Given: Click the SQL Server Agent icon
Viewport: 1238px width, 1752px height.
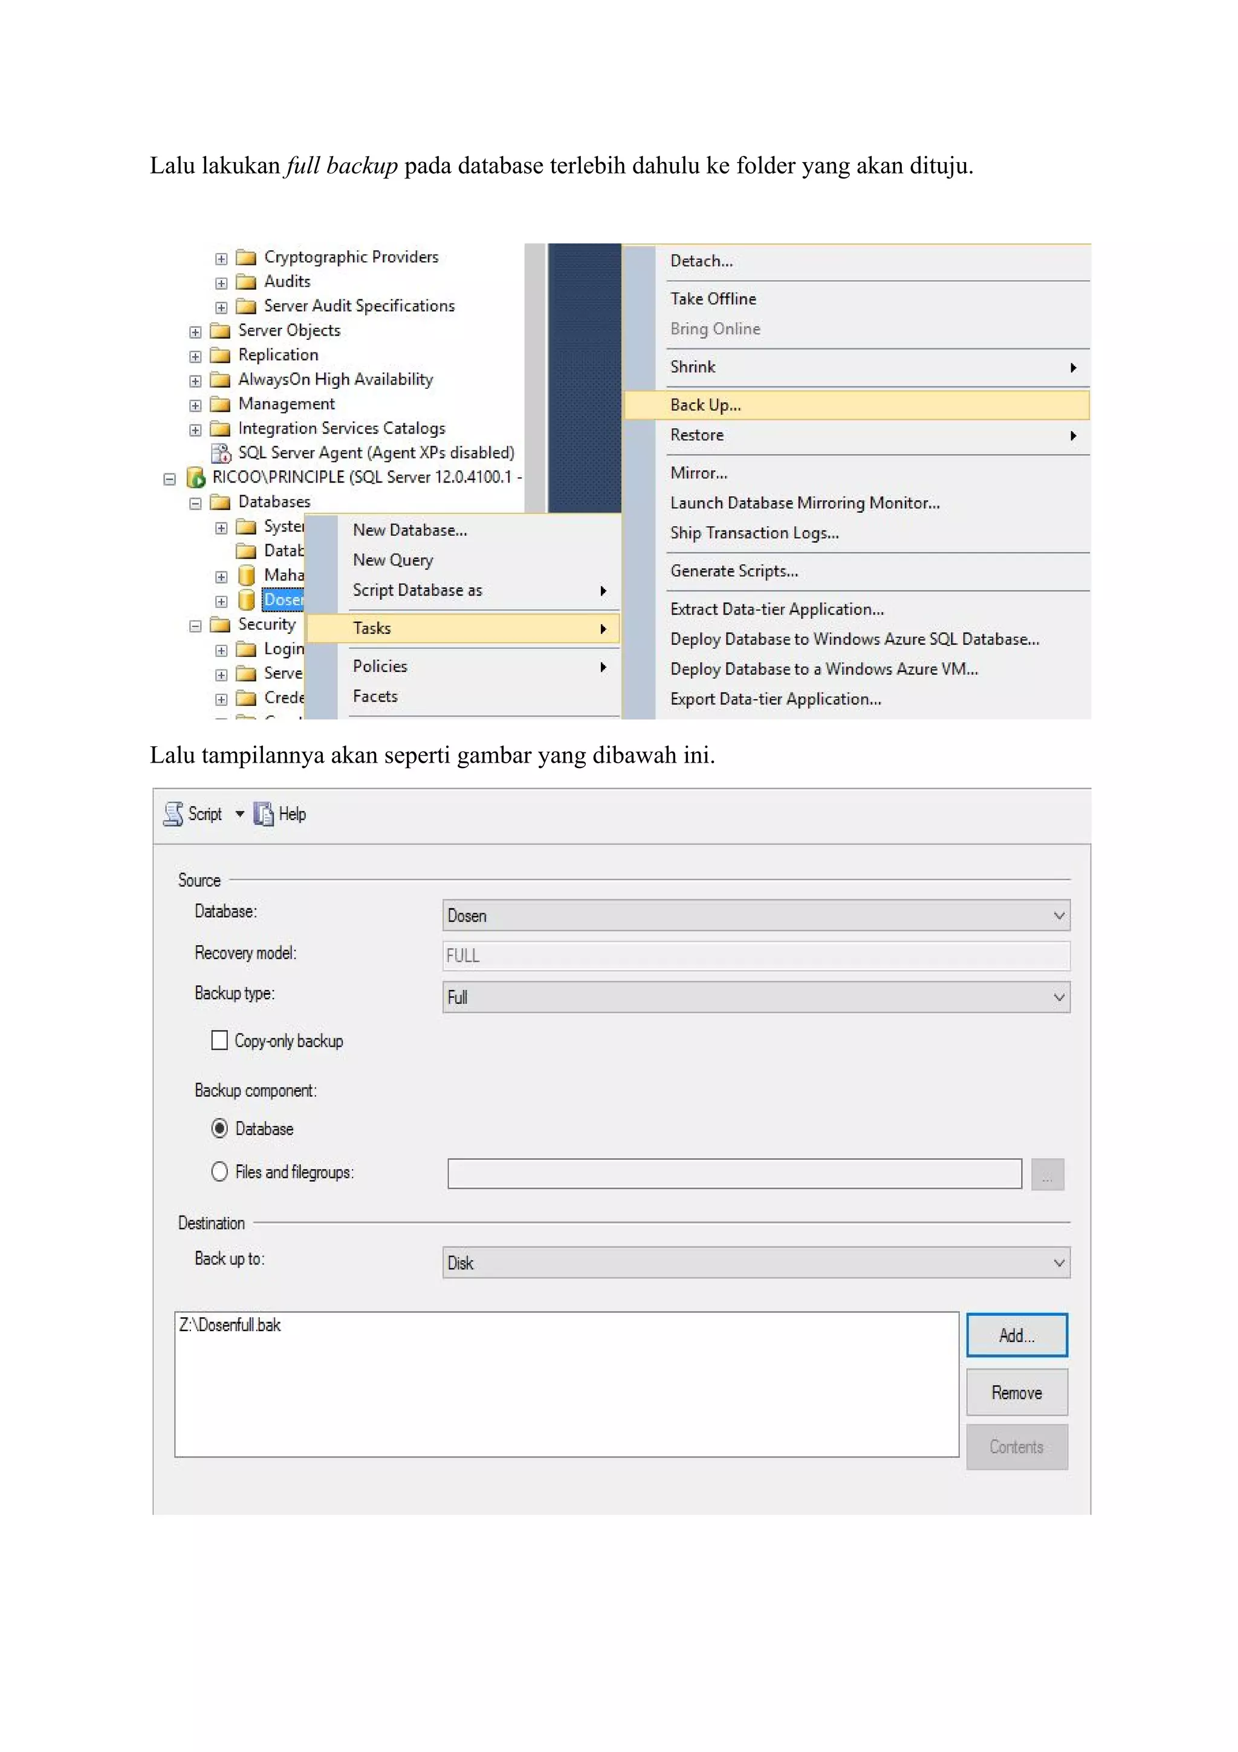Looking at the screenshot, I should pyautogui.click(x=221, y=452).
